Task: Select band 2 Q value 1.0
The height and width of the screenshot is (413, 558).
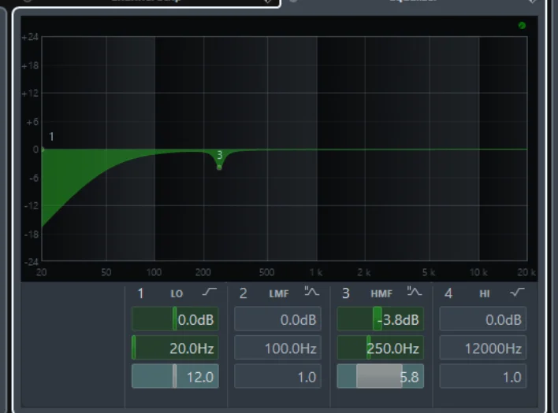Action: click(x=277, y=376)
